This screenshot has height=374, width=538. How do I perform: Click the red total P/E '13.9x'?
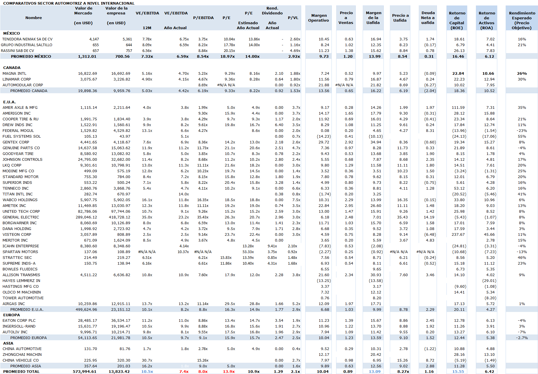click(229, 372)
